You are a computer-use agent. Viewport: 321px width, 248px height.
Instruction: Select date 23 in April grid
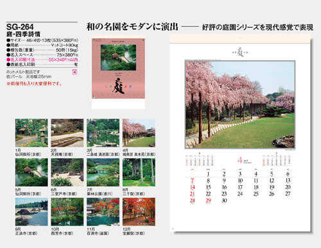click(224, 194)
